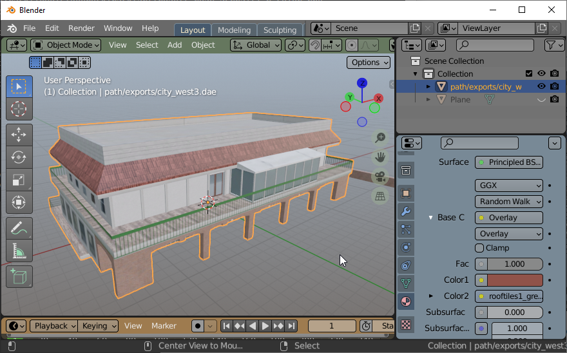Hide city_west object via eye icon

[541, 86]
